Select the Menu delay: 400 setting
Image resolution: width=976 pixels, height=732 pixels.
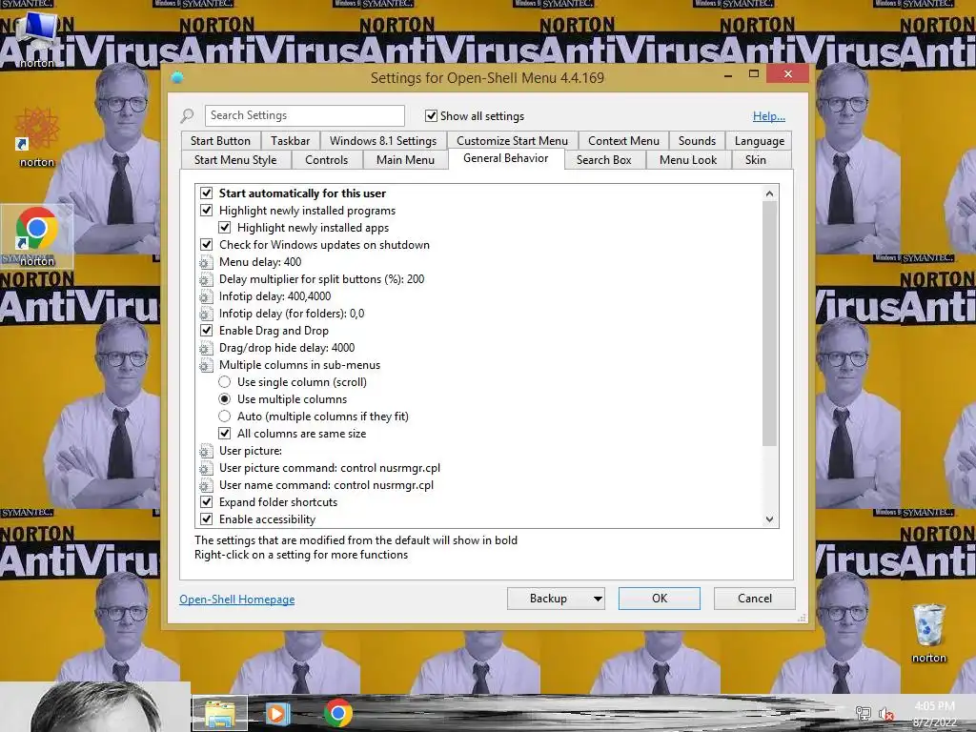coord(260,262)
